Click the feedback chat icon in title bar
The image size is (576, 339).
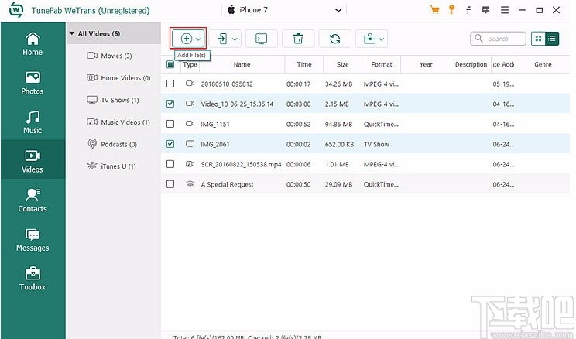[485, 10]
